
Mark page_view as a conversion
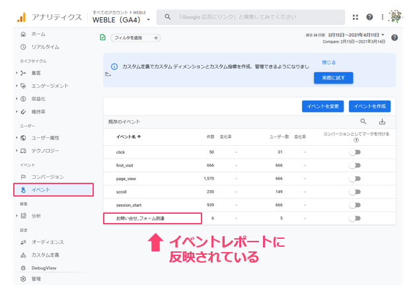click(x=355, y=179)
